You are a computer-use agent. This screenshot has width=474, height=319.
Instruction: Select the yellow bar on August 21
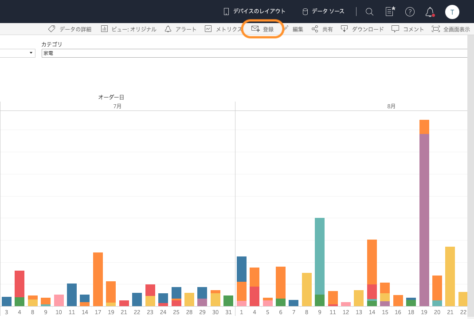(450, 276)
